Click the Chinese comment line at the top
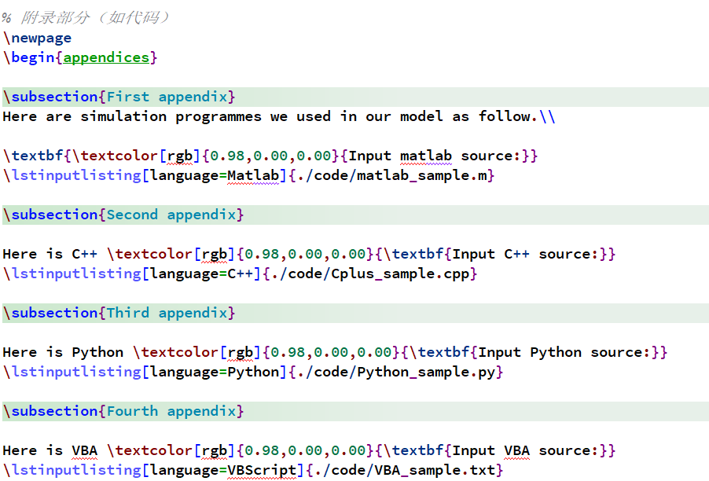Image resolution: width=709 pixels, height=481 pixels. 86,18
